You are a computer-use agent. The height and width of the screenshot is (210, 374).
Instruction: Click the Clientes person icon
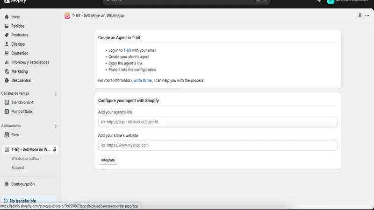coord(7,44)
